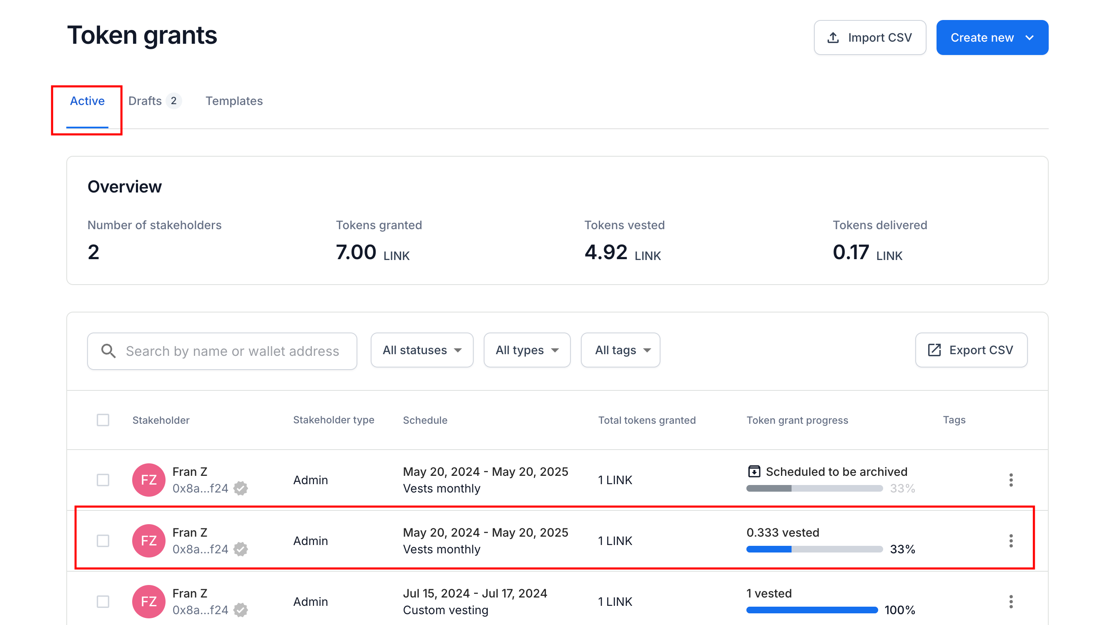Click the Tags column header
1115x625 pixels.
click(x=954, y=420)
